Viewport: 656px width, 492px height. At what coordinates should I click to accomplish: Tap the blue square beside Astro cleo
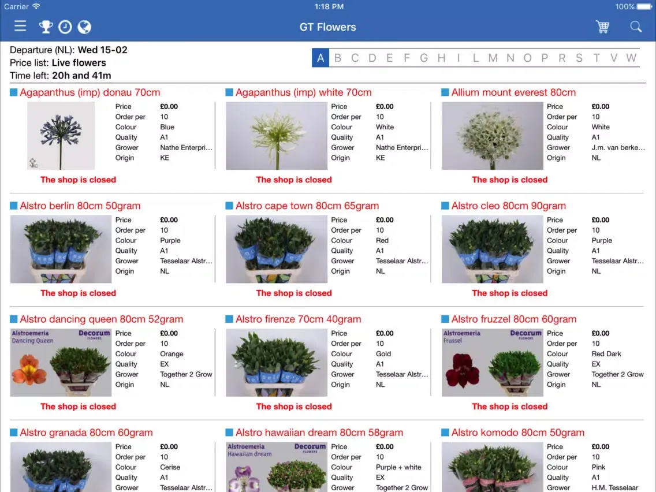coord(445,206)
